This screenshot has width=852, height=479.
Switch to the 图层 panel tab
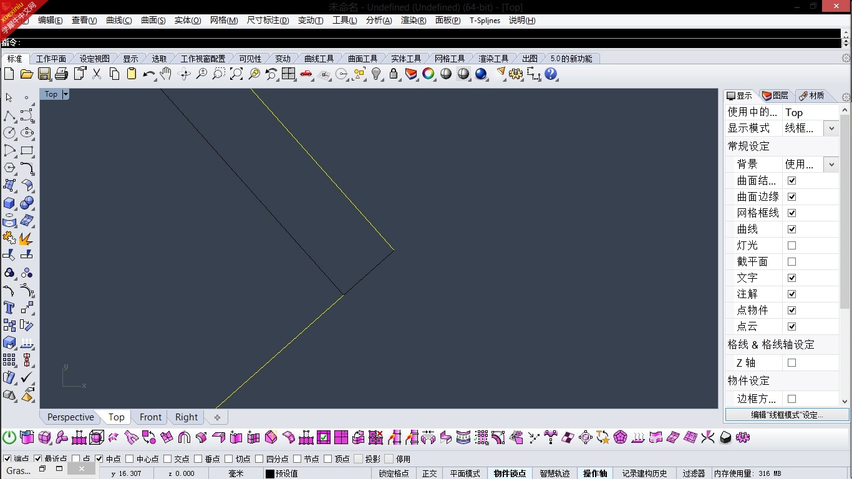click(775, 95)
